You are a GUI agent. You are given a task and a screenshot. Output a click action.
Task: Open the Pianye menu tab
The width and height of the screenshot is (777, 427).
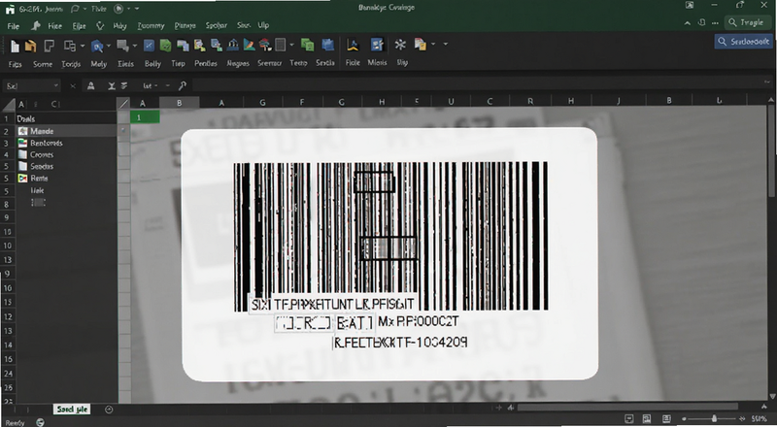[185, 26]
